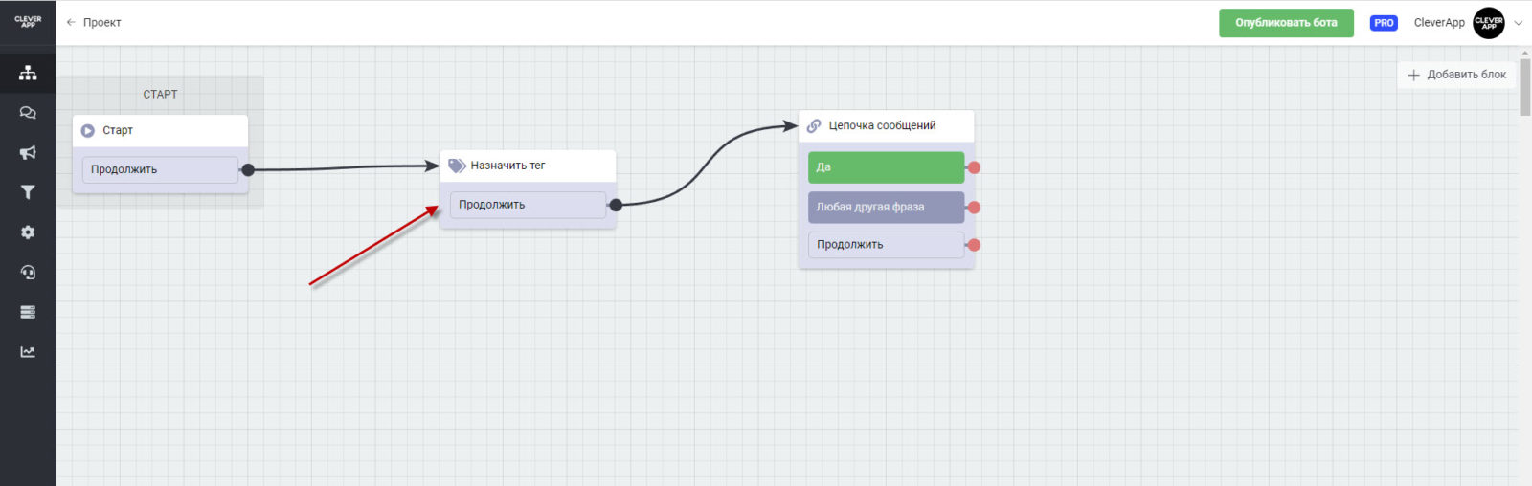This screenshot has width=1532, height=486.
Task: Expand the CleverApp account dropdown chevron
Action: (x=1518, y=23)
